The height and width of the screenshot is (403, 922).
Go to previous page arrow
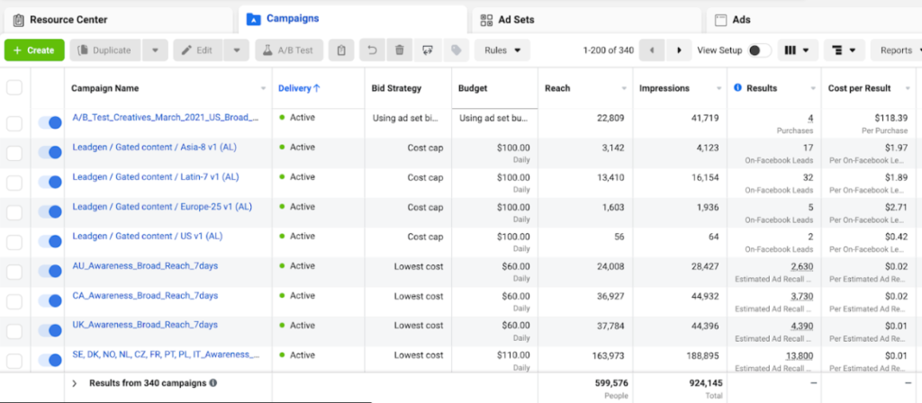point(652,50)
